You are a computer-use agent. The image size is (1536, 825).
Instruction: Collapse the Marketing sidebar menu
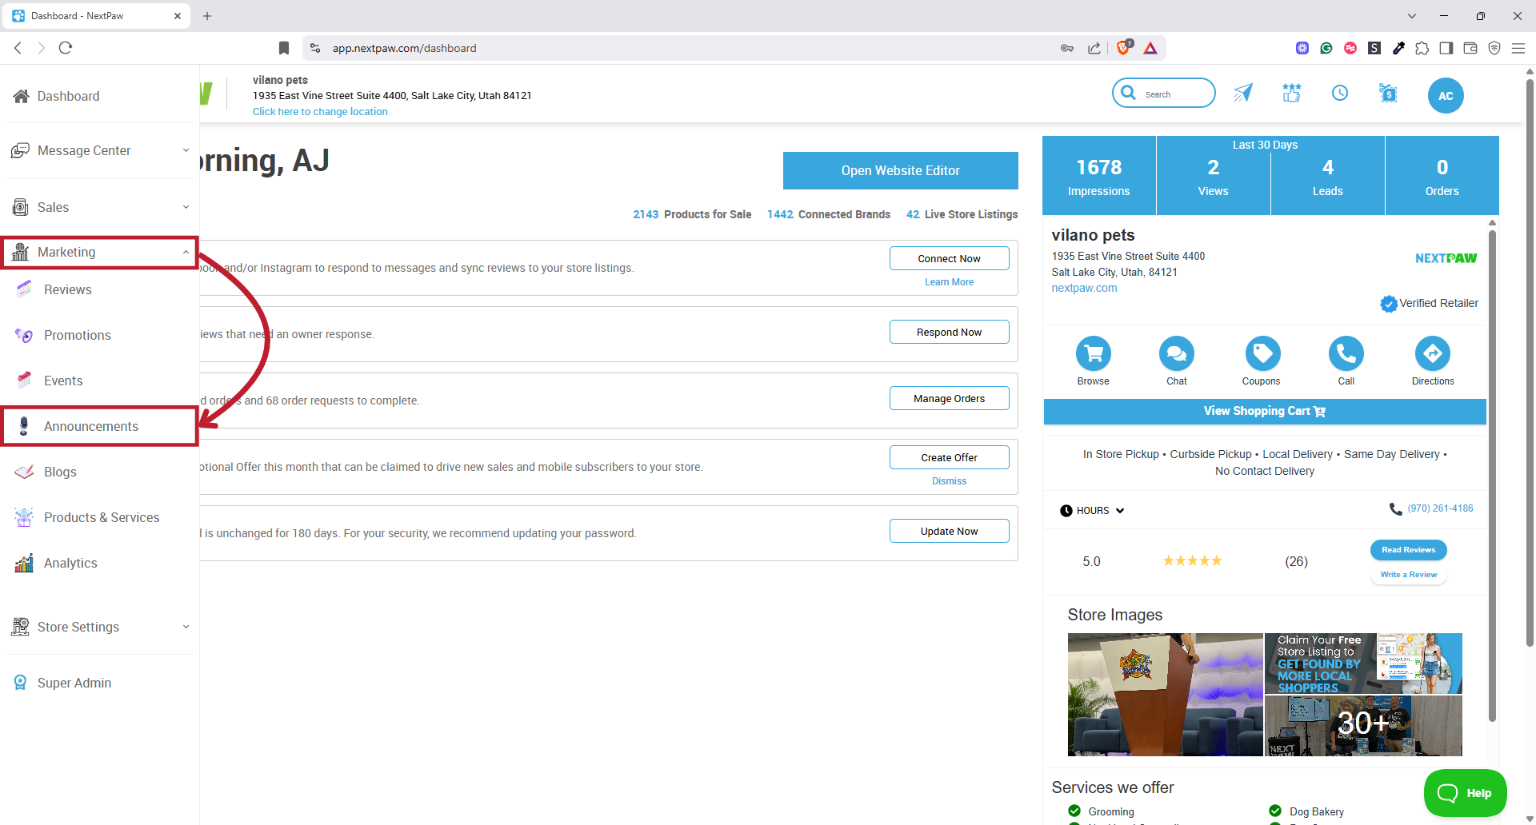point(100,252)
